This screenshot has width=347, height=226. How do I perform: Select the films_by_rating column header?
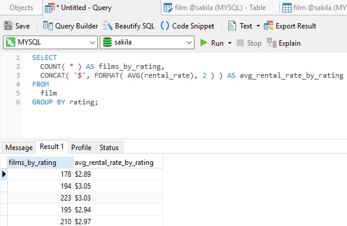pyautogui.click(x=40, y=163)
